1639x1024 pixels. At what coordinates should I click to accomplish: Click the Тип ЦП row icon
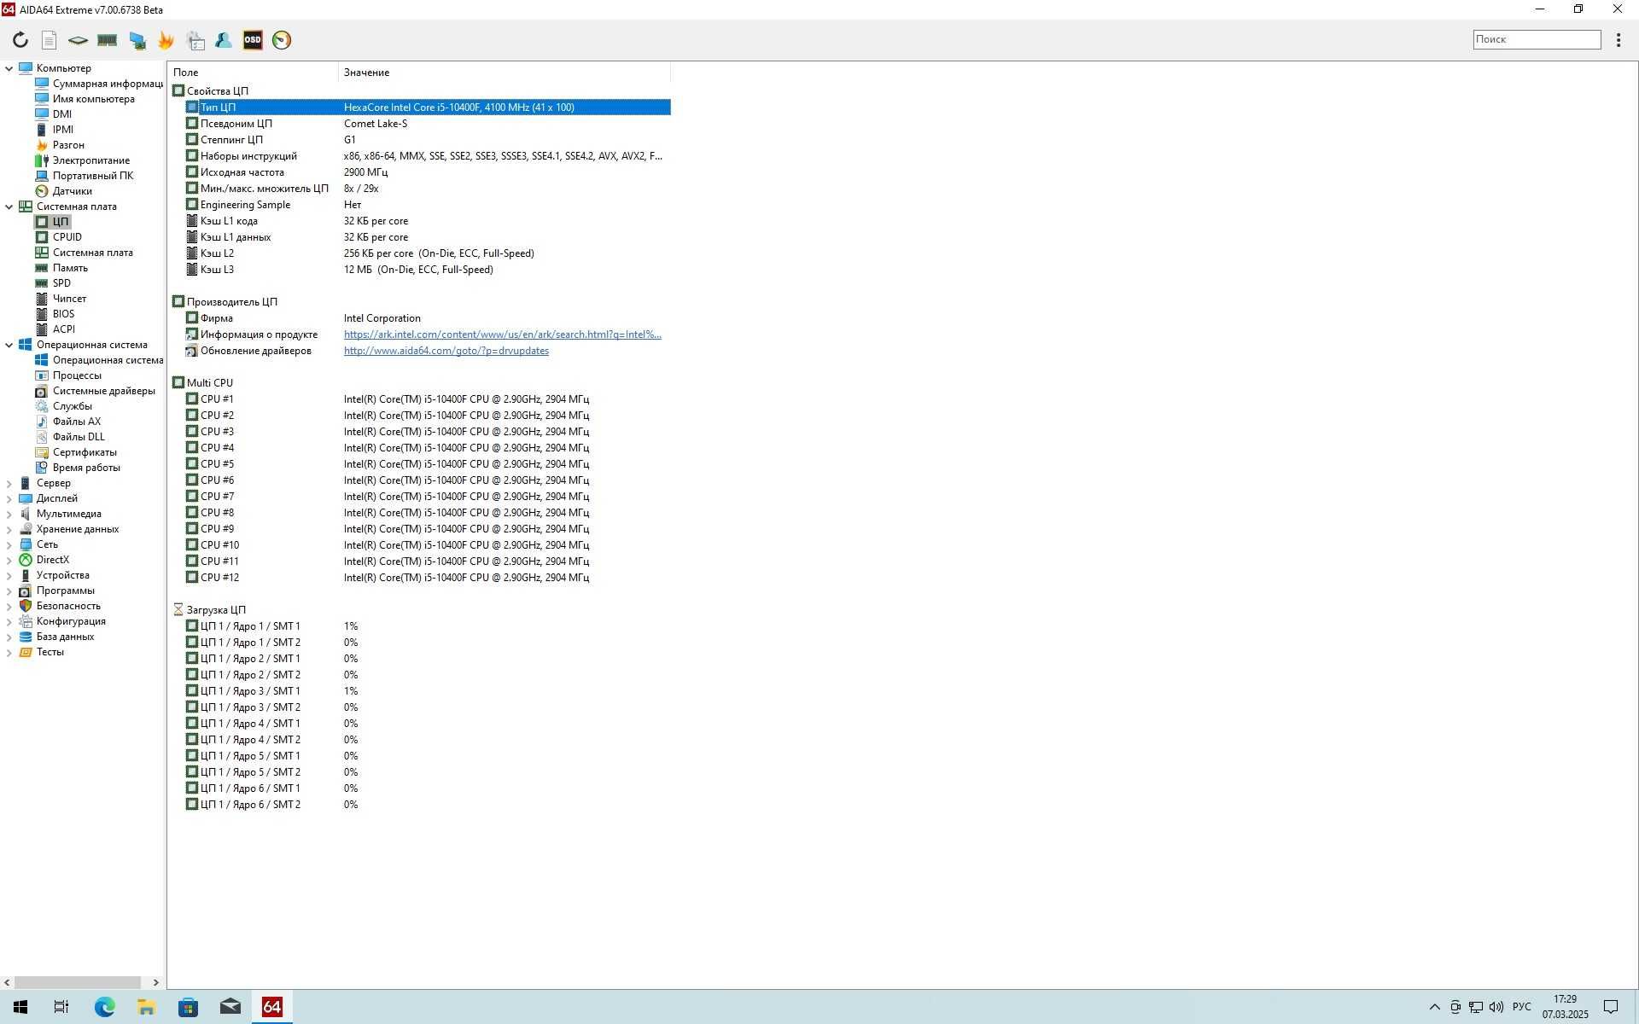point(192,108)
